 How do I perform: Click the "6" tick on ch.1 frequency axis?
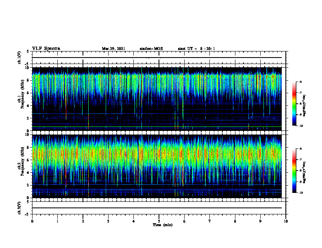point(28,93)
